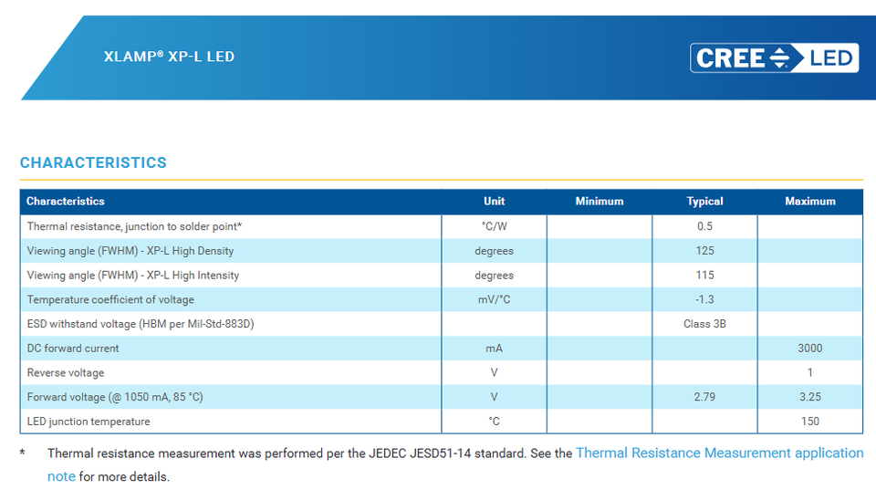Select 'Forward voltage (@ 1050 mA, 85 °C)' label

[x=115, y=397]
